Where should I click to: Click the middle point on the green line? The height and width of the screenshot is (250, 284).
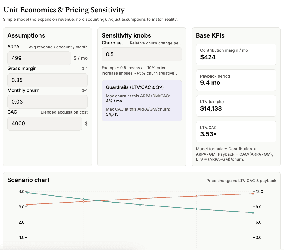pos(140,205)
